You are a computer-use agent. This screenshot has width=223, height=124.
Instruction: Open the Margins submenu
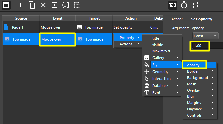click(199, 103)
